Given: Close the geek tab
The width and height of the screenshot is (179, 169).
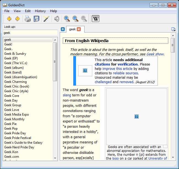Looking at the screenshot, I should pos(79,29).
